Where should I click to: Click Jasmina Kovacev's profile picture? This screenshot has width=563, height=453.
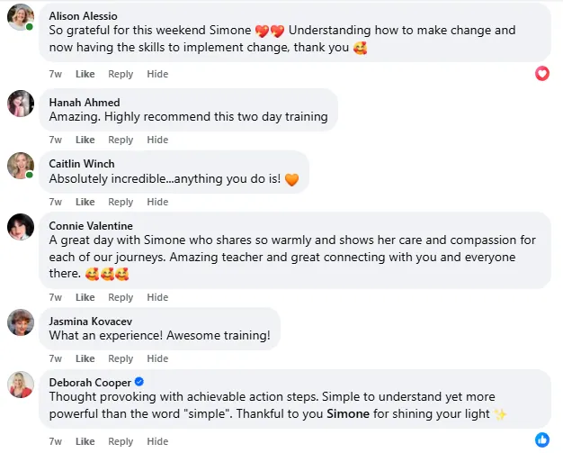click(20, 322)
